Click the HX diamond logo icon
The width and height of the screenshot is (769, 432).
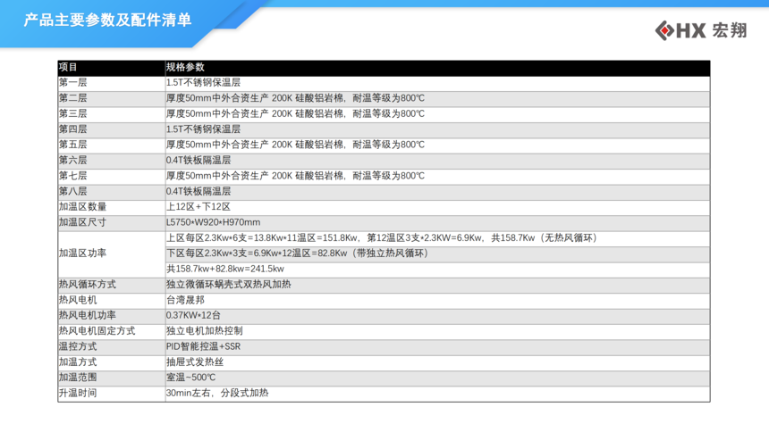(x=664, y=31)
